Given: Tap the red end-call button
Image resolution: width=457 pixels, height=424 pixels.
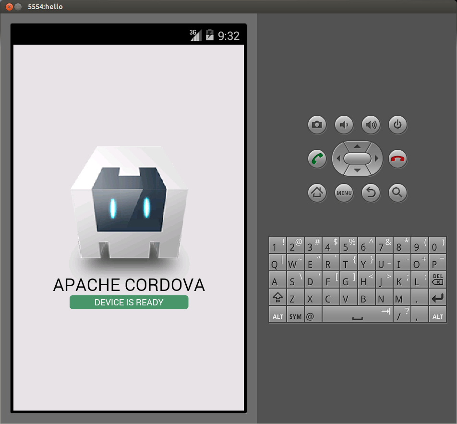Looking at the screenshot, I should click(x=397, y=158).
